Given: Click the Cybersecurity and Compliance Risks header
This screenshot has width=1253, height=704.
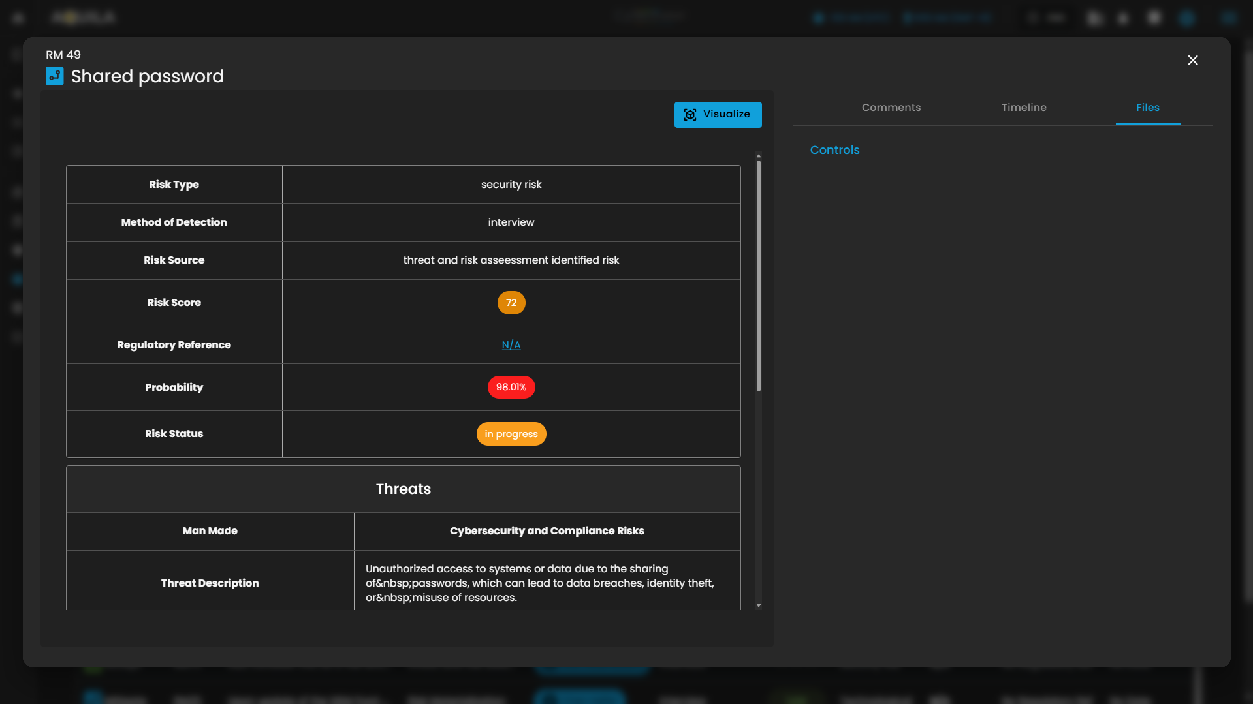Looking at the screenshot, I should tap(547, 531).
